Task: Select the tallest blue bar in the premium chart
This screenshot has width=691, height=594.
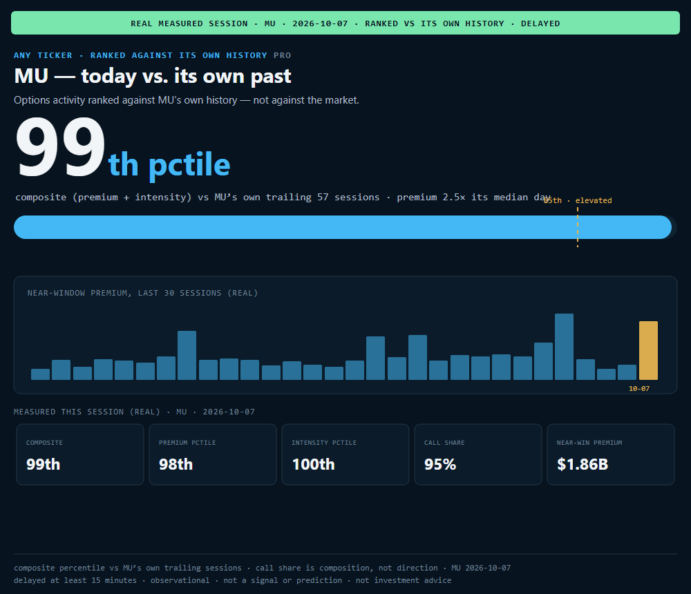Action: click(564, 347)
